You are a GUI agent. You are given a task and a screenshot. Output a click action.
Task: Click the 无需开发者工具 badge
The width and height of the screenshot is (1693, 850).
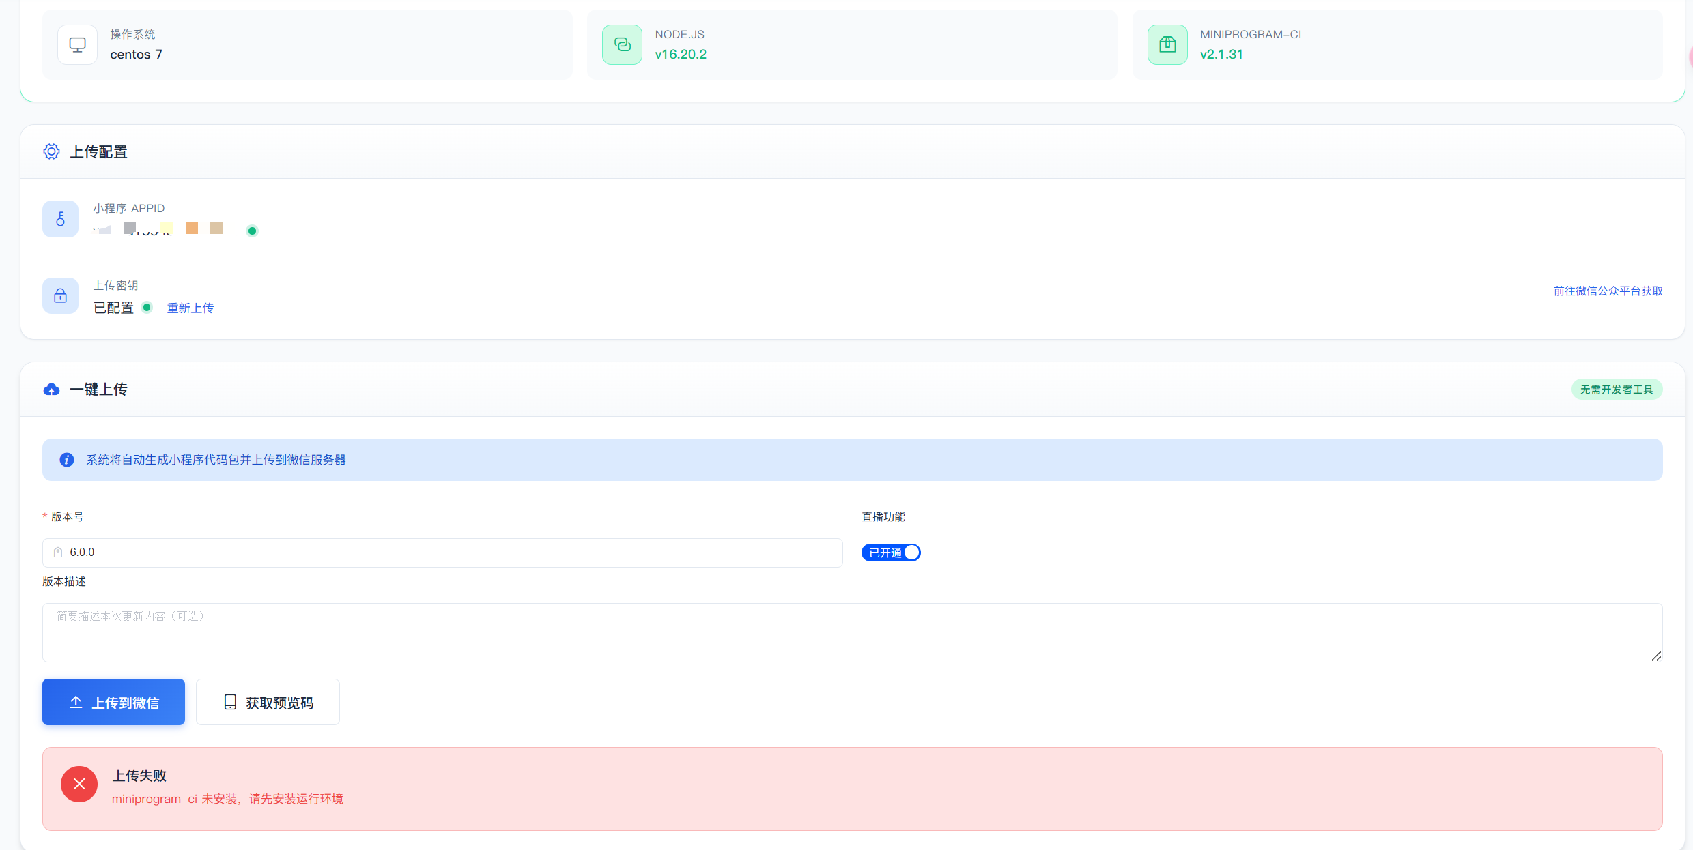[1616, 390]
